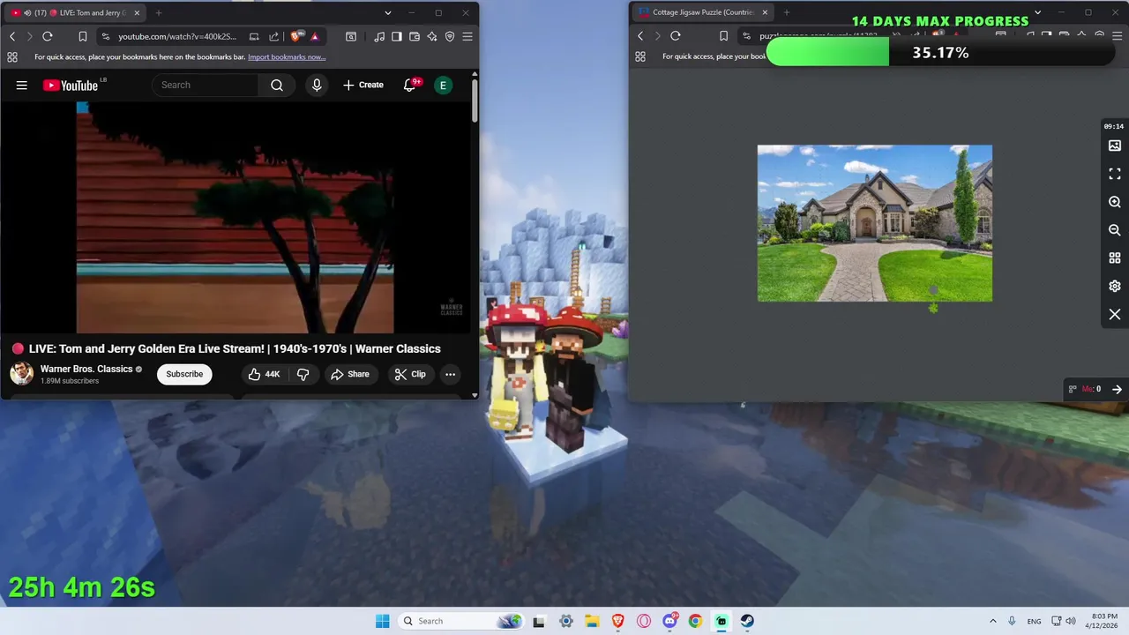
Task: Open apps grid in YouTube bookmarks bar
Action: coord(12,56)
